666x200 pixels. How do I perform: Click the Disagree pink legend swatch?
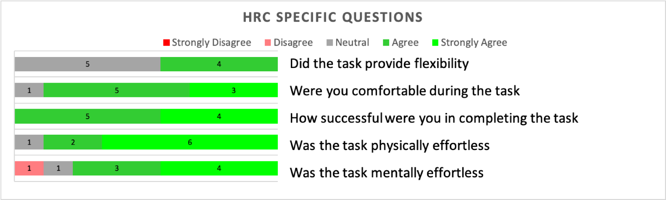click(x=268, y=42)
